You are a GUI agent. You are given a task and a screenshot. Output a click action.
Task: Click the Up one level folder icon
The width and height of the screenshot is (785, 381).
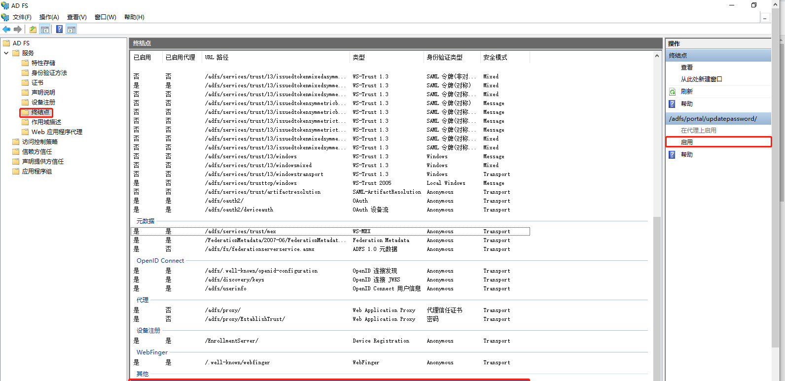(x=33, y=29)
